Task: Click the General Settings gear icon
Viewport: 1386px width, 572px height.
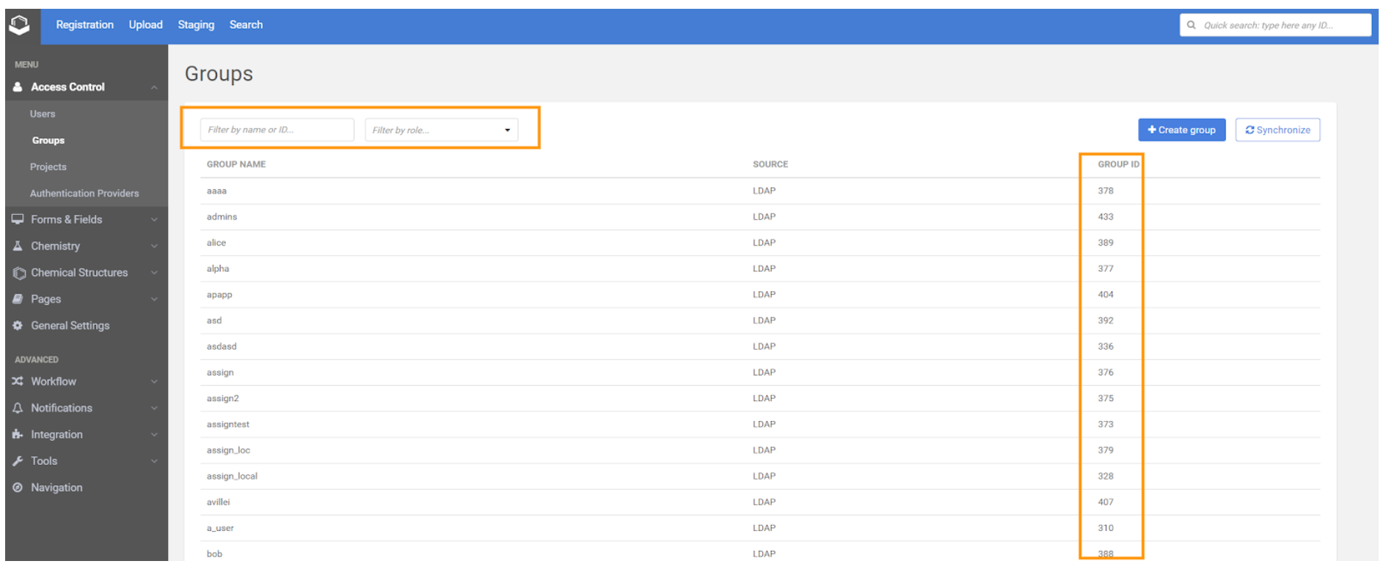Action: tap(18, 326)
